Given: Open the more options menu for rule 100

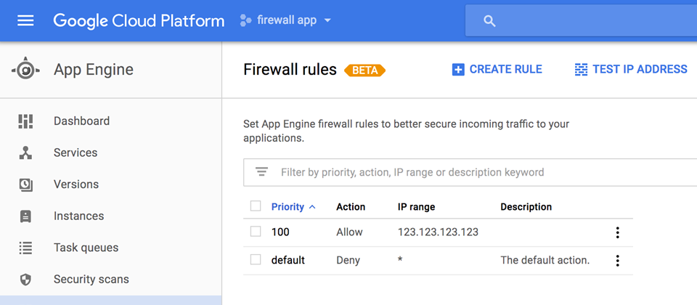Looking at the screenshot, I should [617, 232].
